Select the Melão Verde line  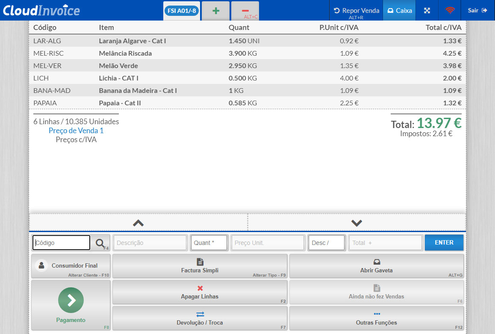[x=247, y=66]
